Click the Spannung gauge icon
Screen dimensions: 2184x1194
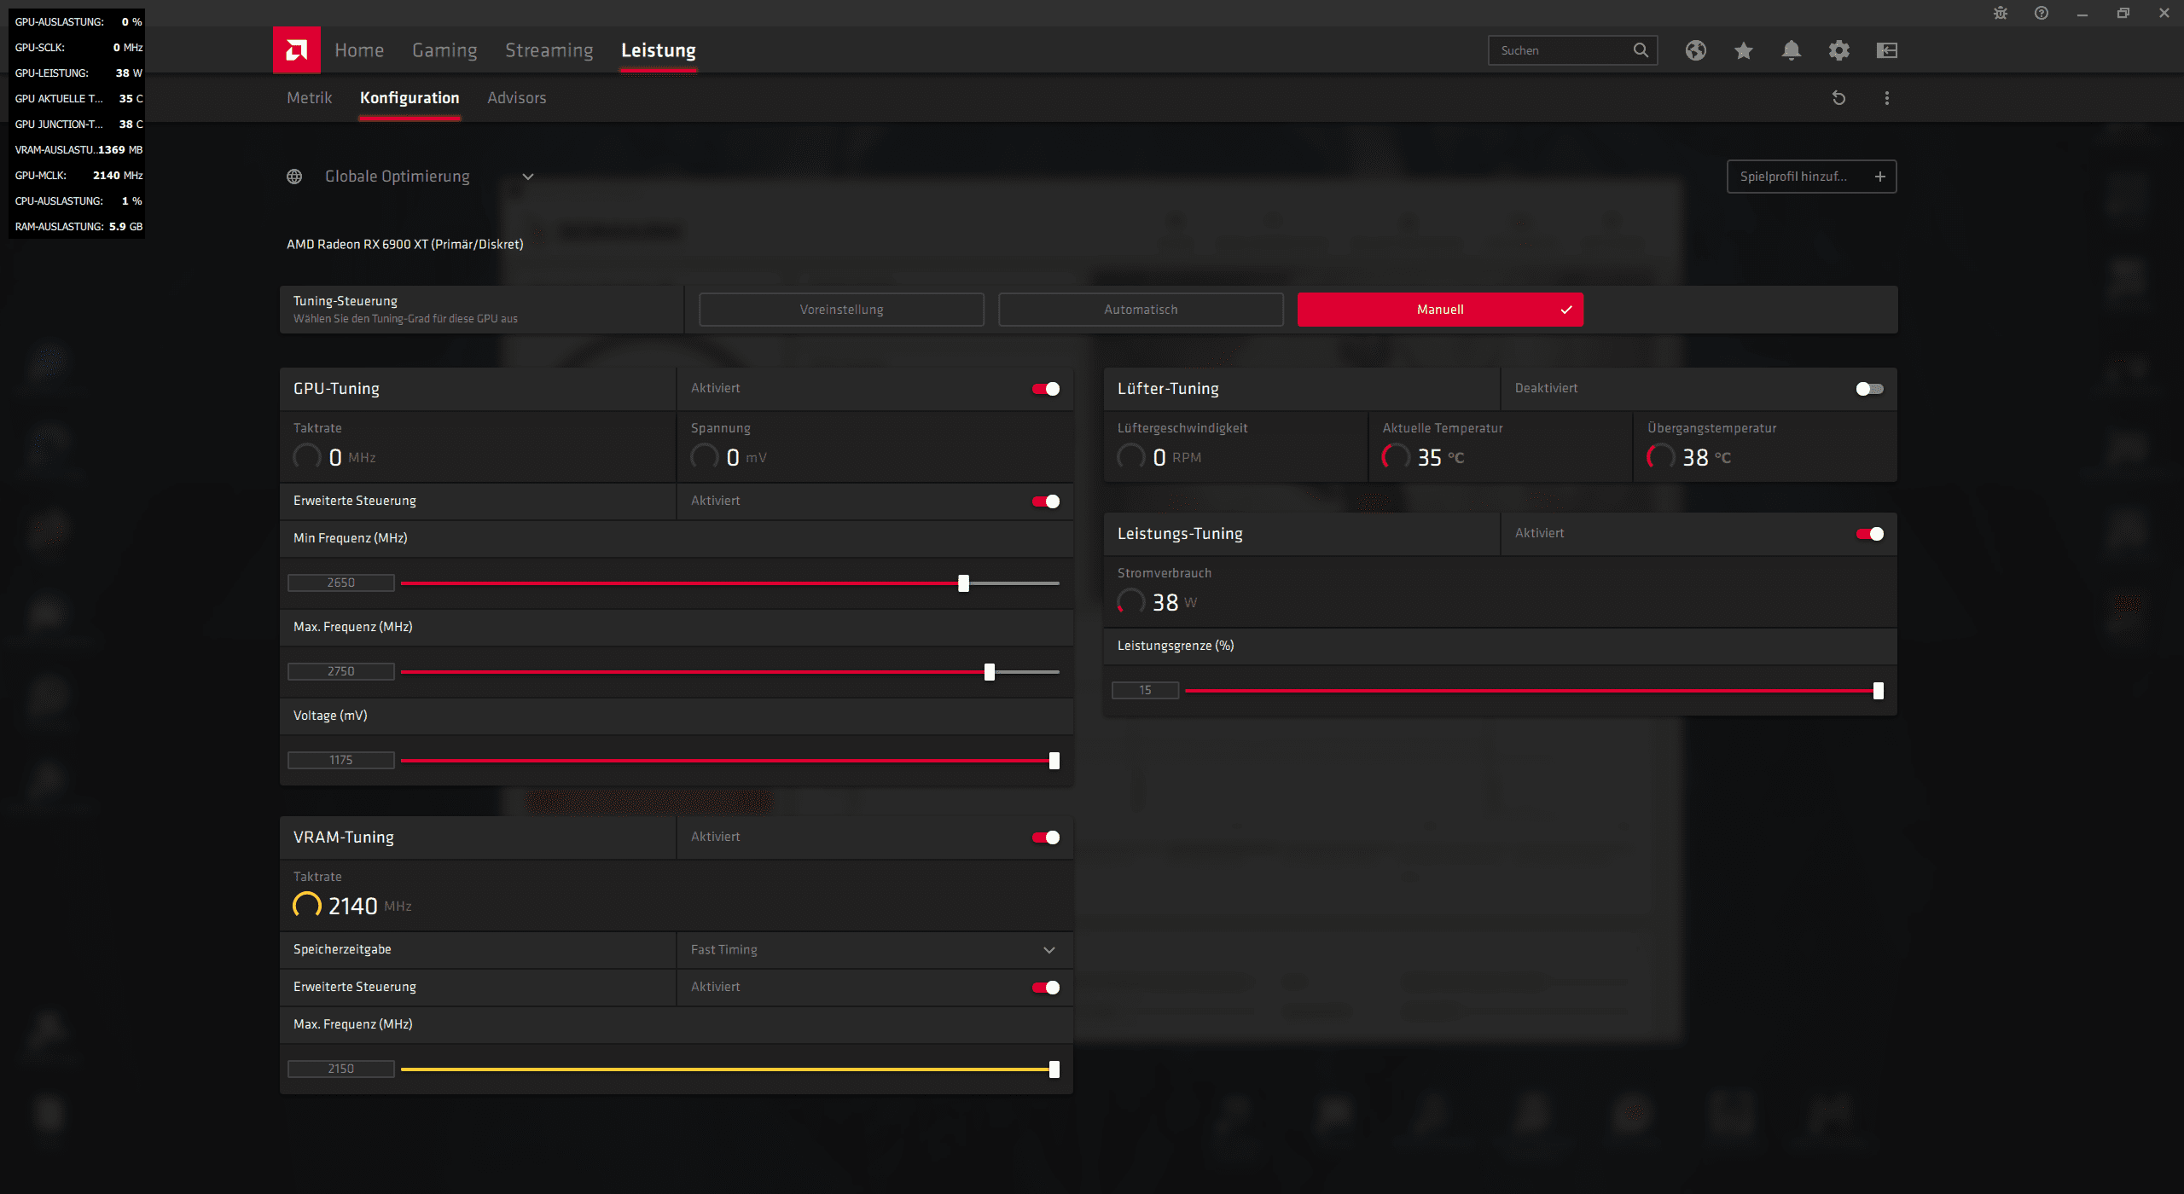pos(705,456)
